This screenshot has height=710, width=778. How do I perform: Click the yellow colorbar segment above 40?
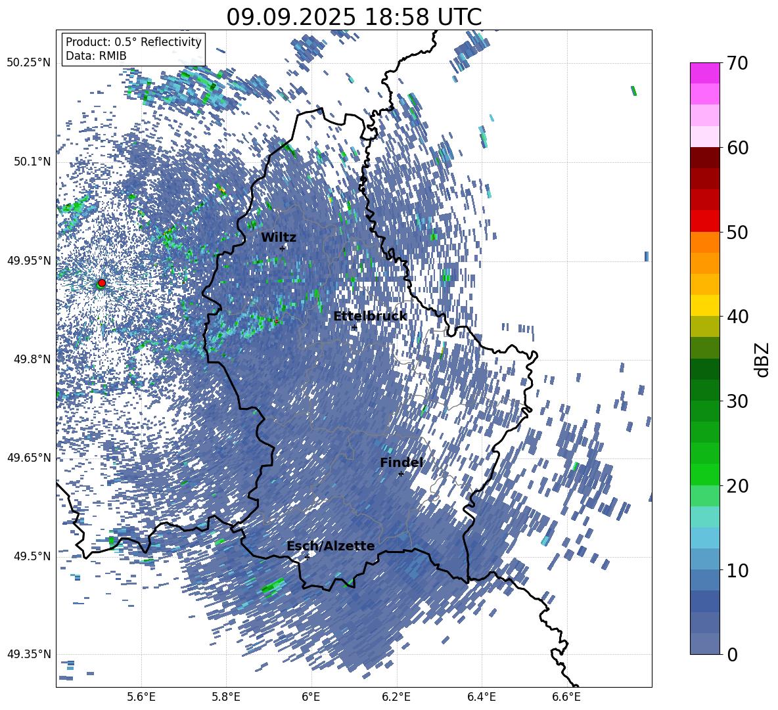tap(704, 305)
